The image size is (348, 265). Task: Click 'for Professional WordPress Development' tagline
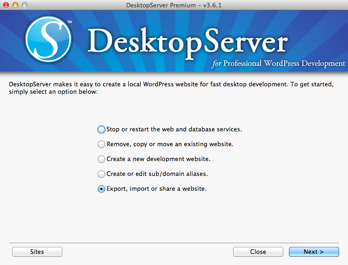(279, 64)
